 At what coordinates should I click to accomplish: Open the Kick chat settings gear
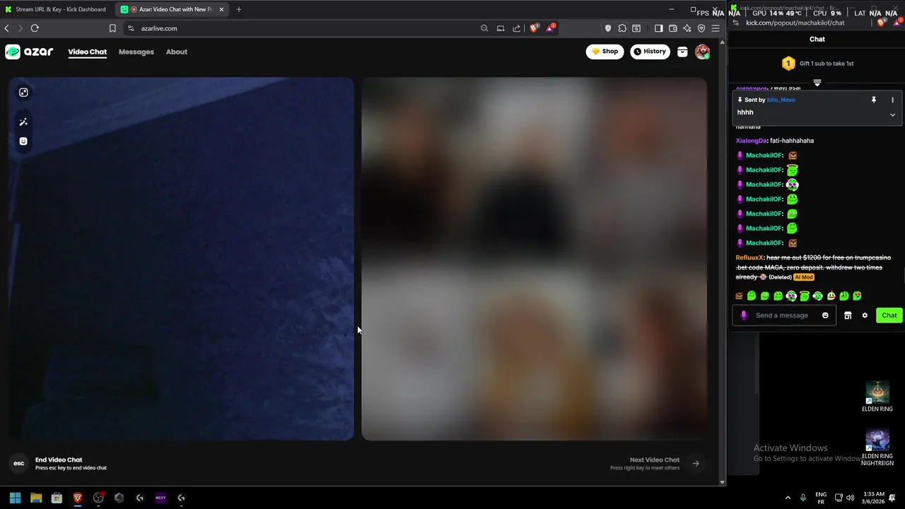865,315
